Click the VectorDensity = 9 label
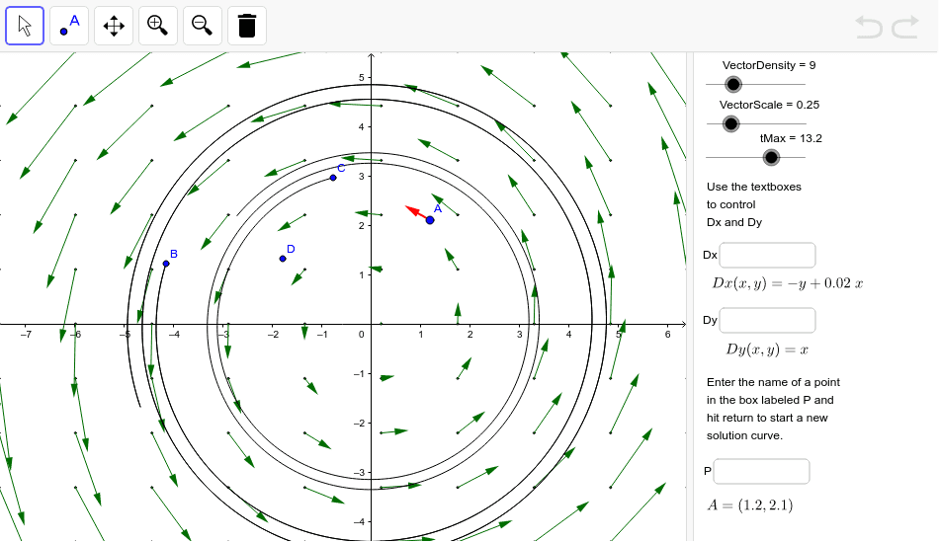 769,65
